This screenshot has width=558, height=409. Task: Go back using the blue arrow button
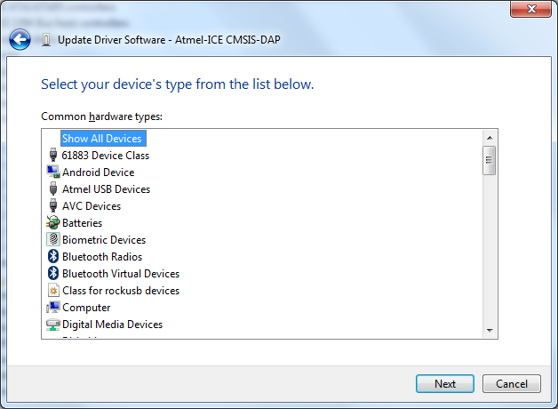coord(20,39)
